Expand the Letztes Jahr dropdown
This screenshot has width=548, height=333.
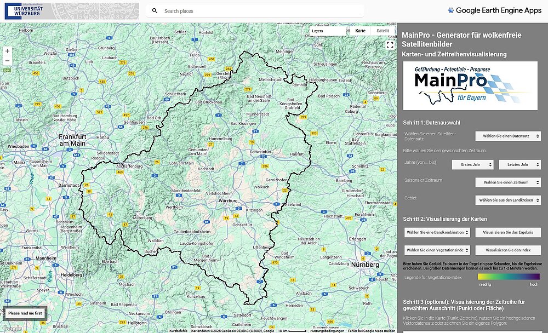[520, 164]
